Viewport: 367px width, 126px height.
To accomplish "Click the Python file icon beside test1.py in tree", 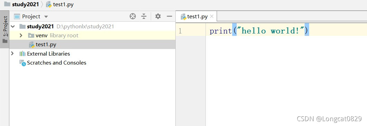I will pyautogui.click(x=32, y=45).
